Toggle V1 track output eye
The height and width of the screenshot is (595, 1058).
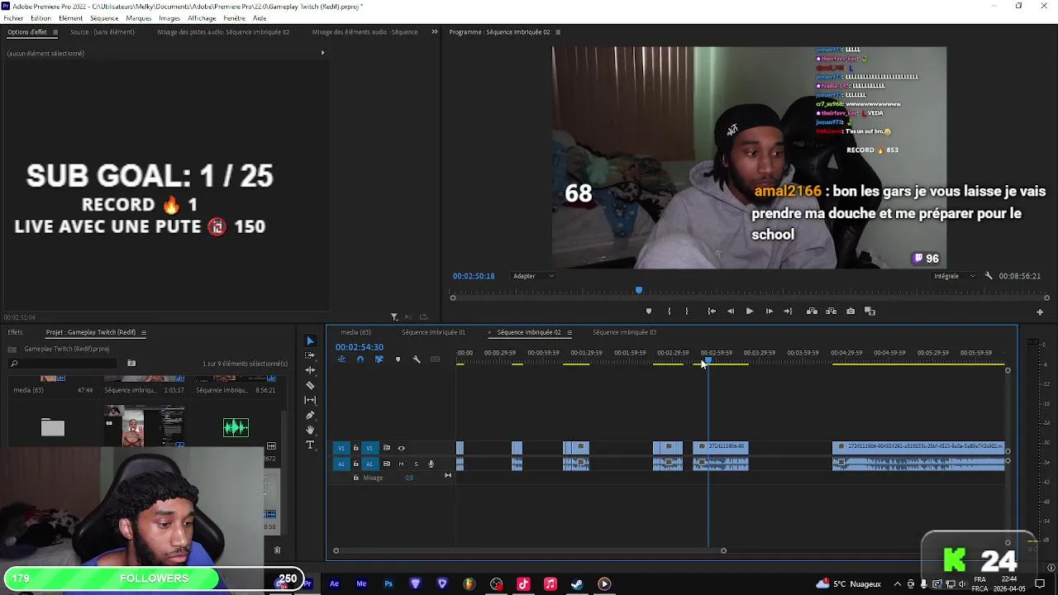pos(402,448)
